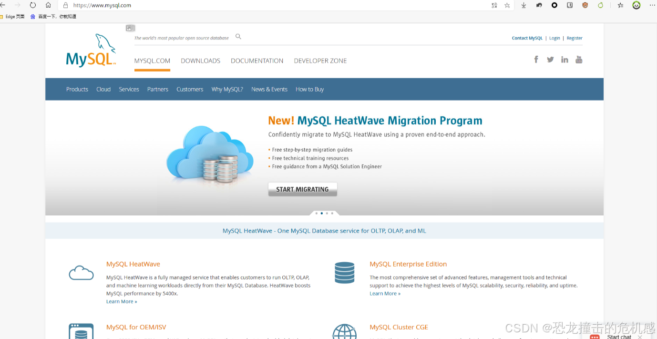The image size is (657, 339).
Task: Select the third carousel dot
Action: 327,213
